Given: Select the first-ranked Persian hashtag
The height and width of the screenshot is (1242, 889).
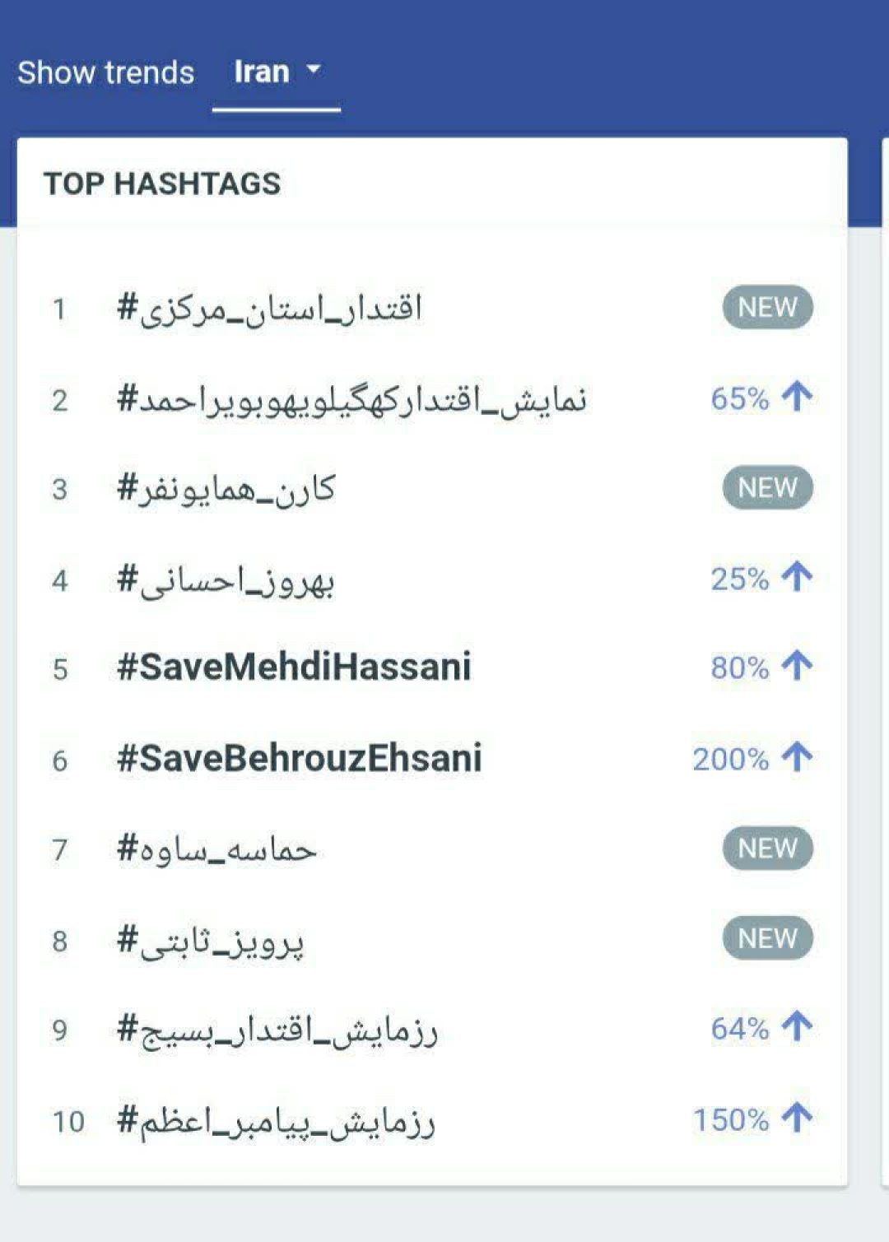Looking at the screenshot, I should click(269, 309).
